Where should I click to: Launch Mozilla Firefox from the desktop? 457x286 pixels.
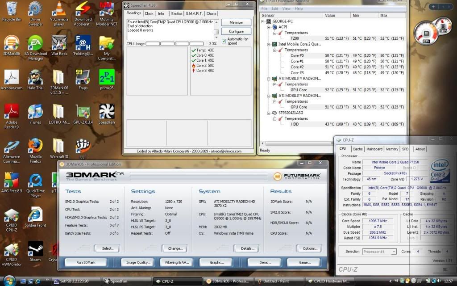[x=35, y=151]
